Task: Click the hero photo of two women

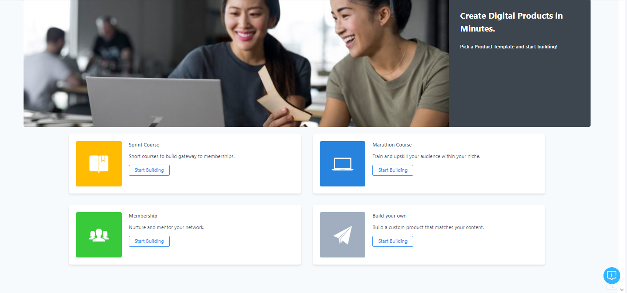Action: [x=236, y=63]
